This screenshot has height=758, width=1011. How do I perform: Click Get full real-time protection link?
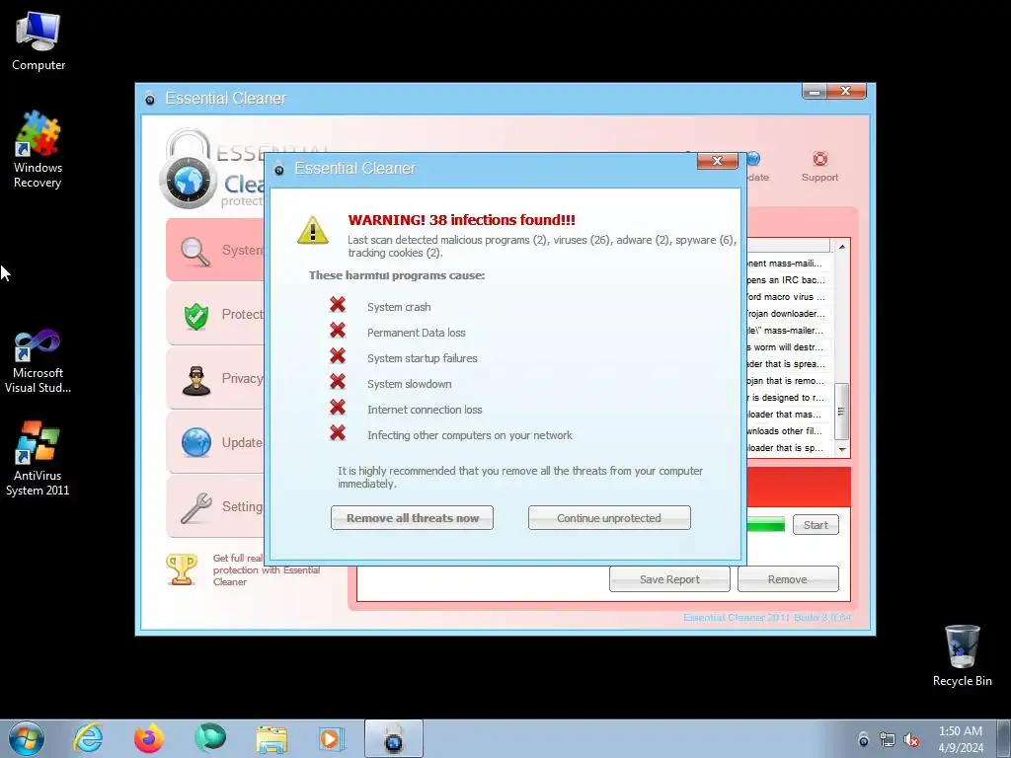pyautogui.click(x=266, y=569)
